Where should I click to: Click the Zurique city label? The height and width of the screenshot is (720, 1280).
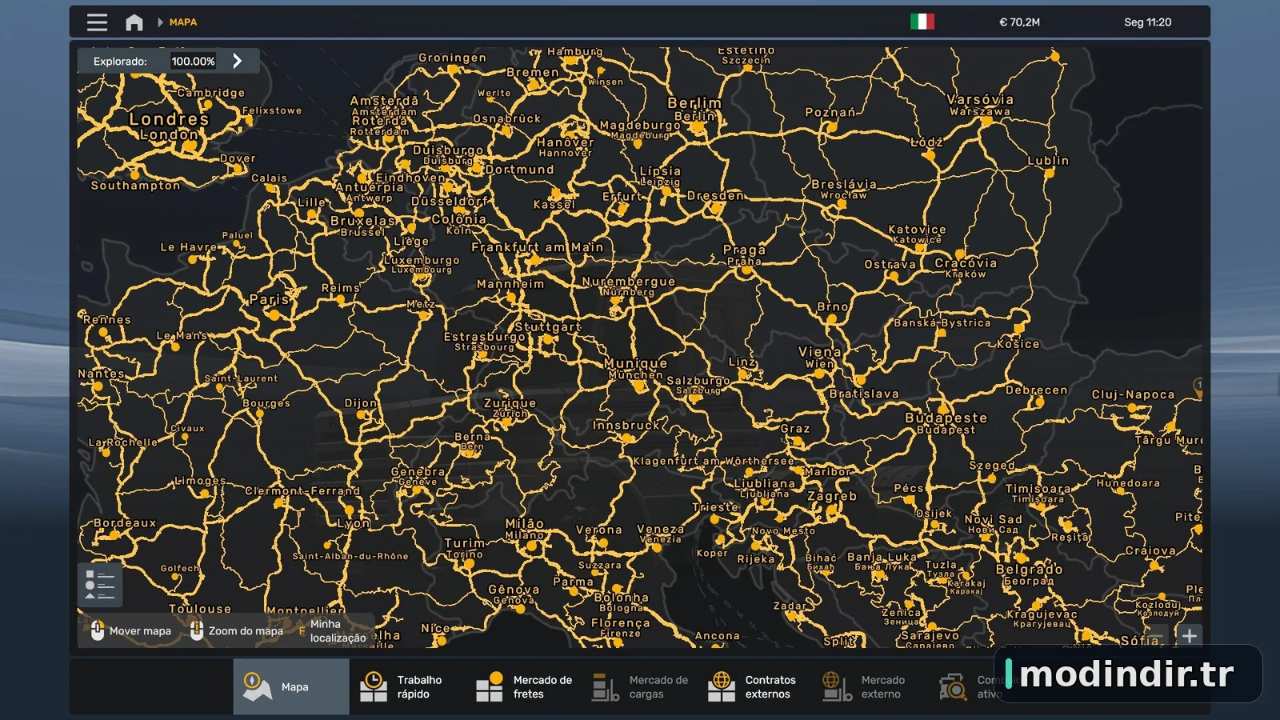point(510,403)
